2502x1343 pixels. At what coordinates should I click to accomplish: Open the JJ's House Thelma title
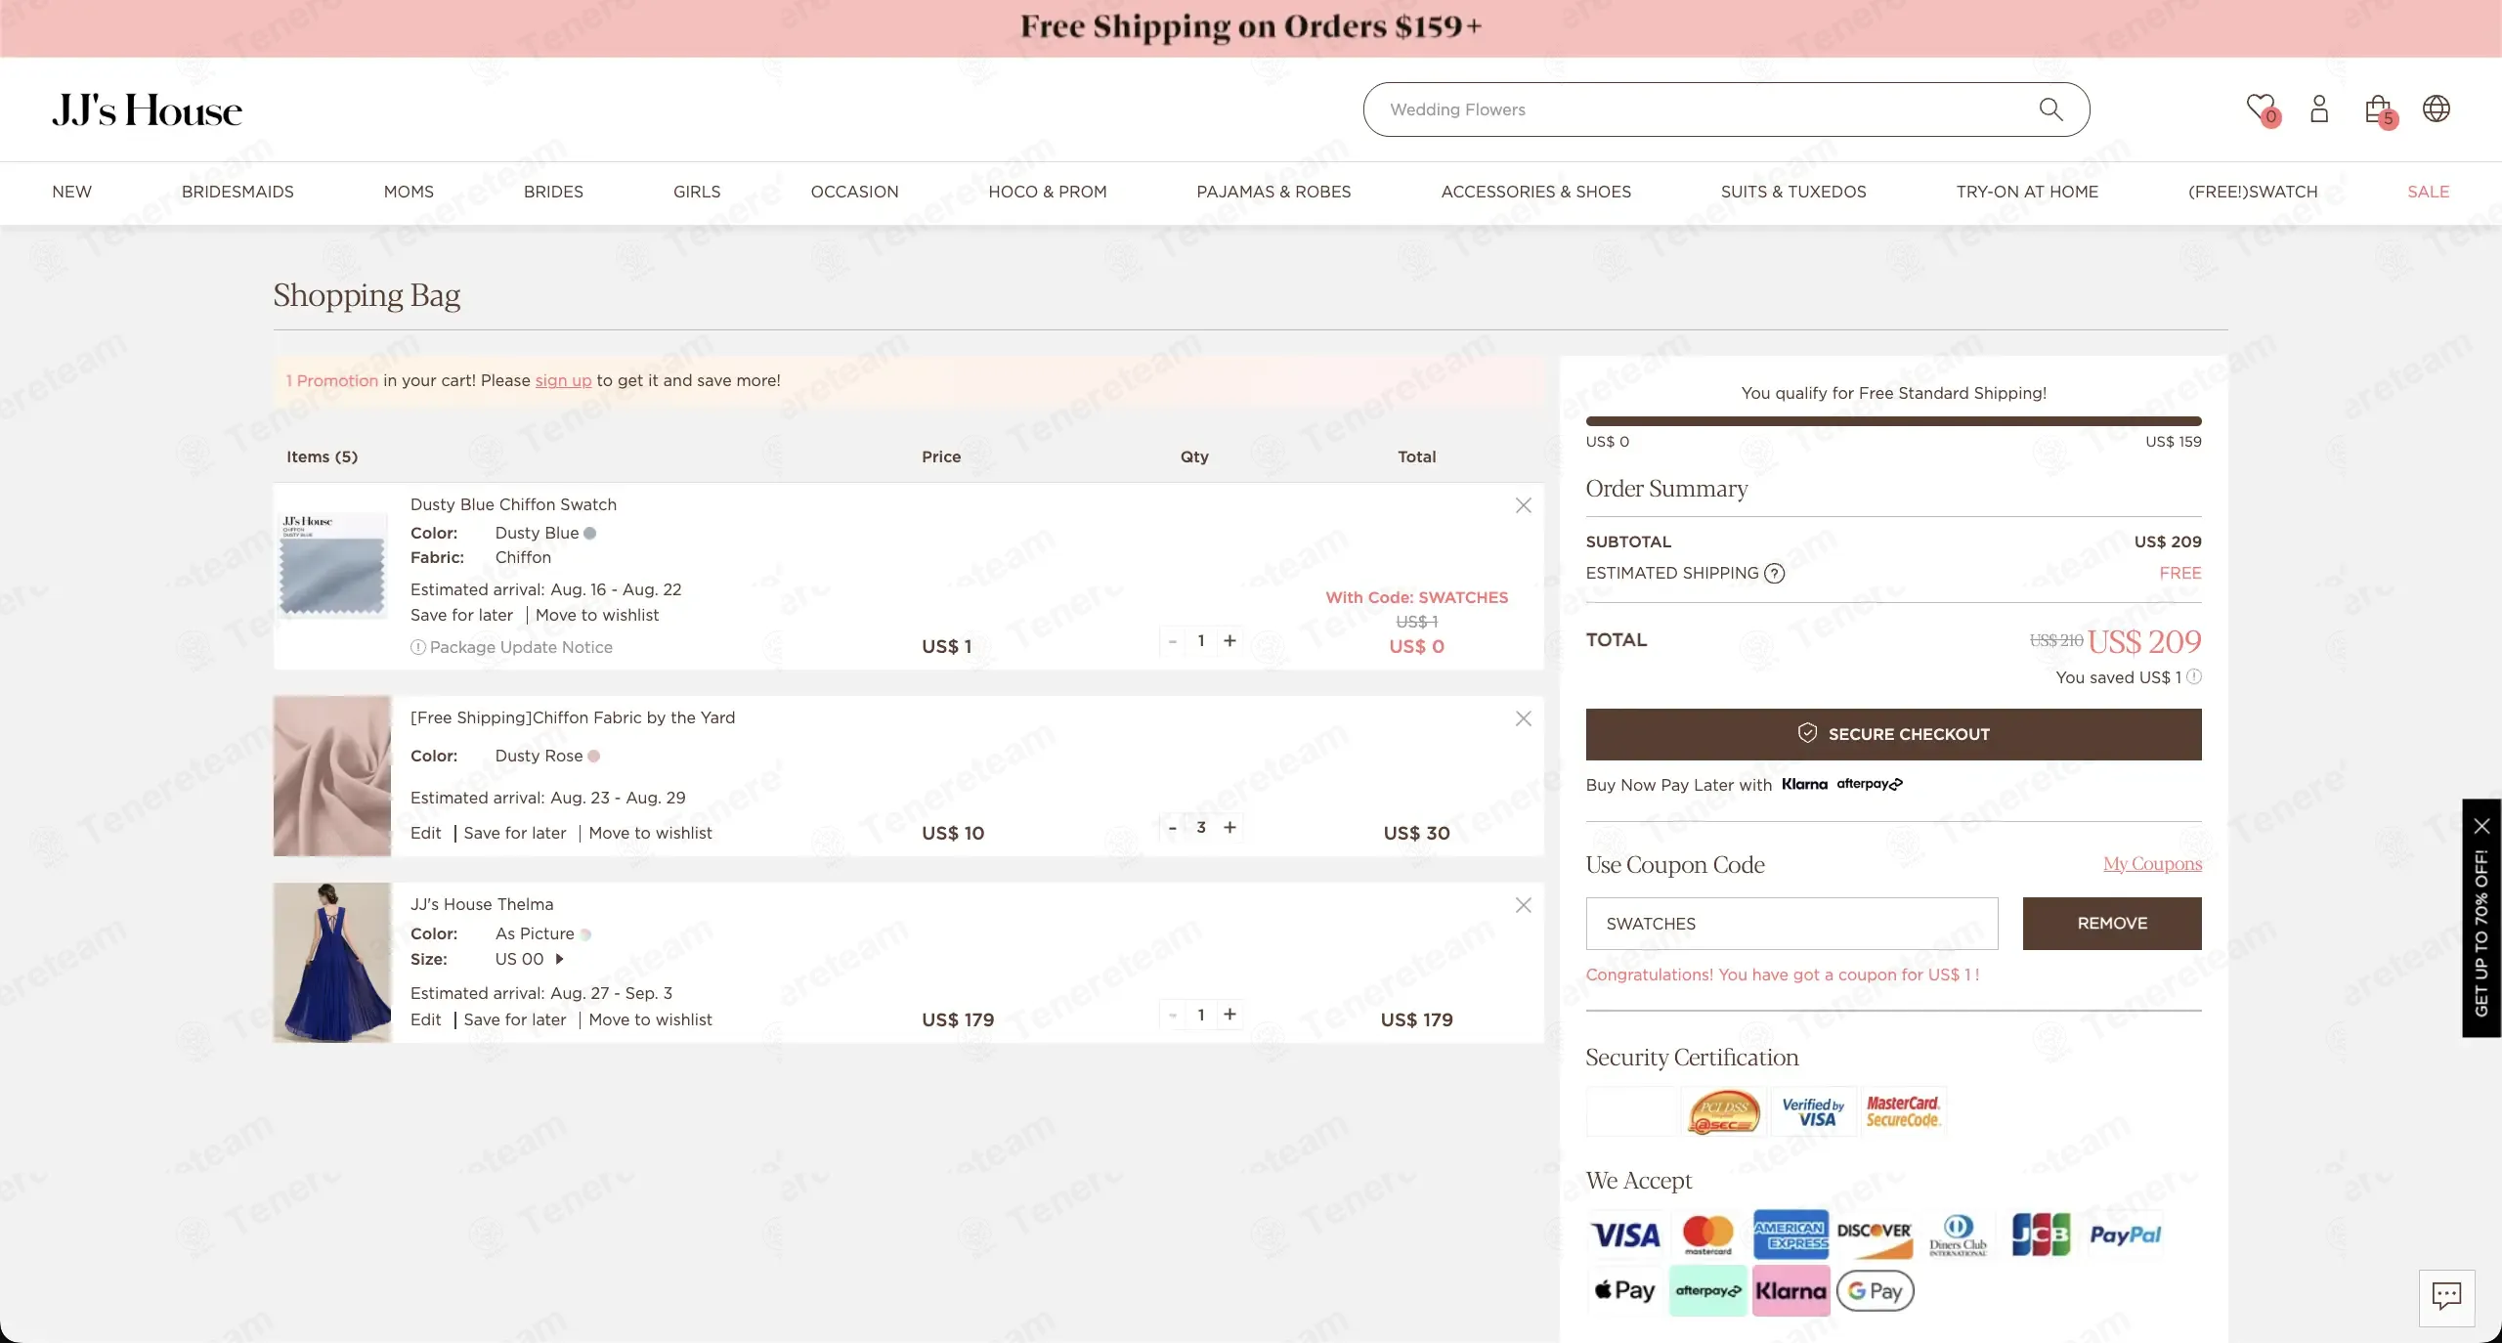[482, 904]
